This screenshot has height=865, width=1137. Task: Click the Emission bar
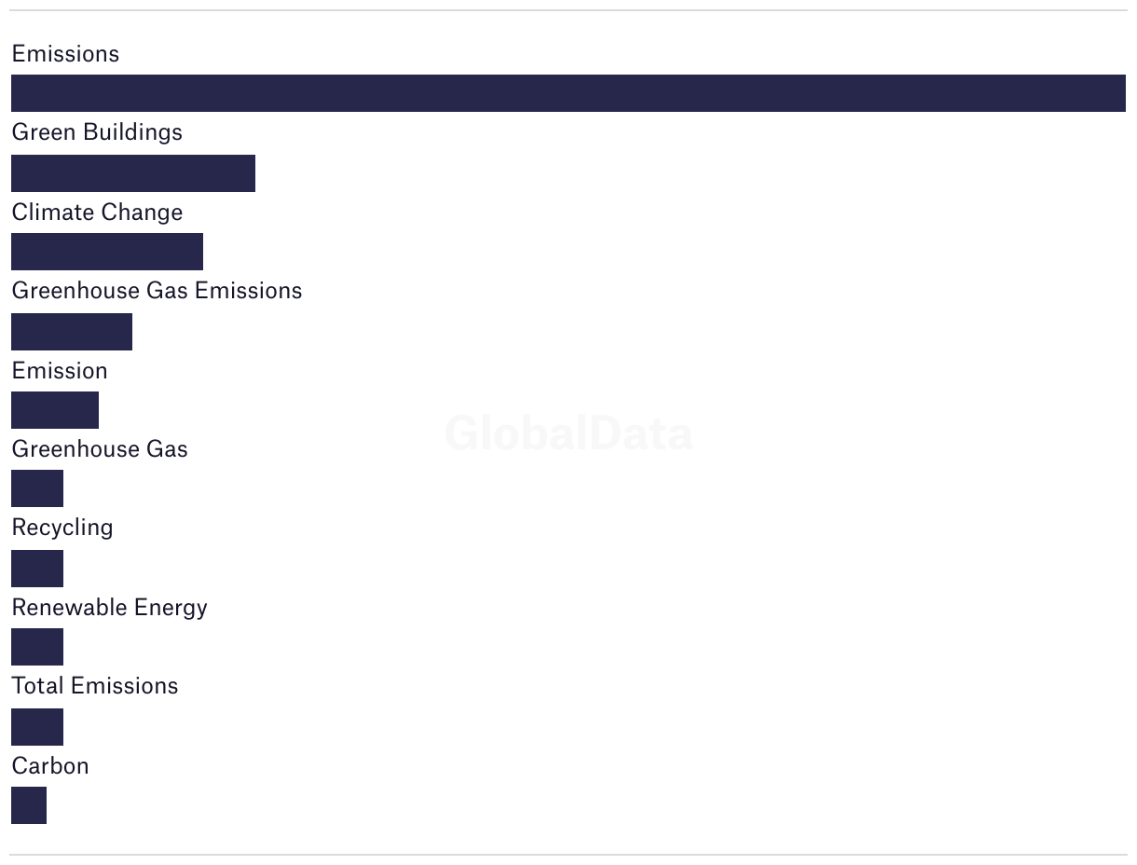55,410
